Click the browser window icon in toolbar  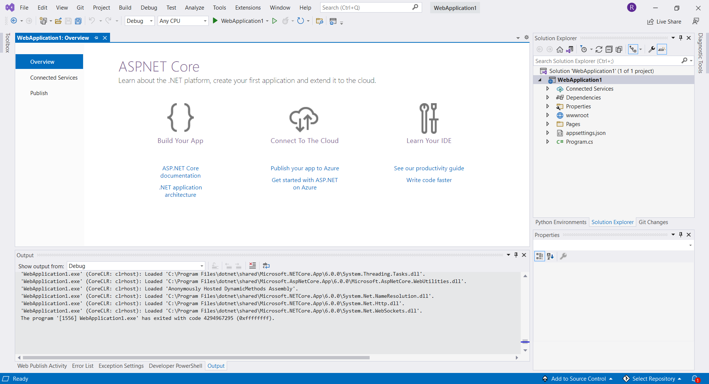[333, 21]
